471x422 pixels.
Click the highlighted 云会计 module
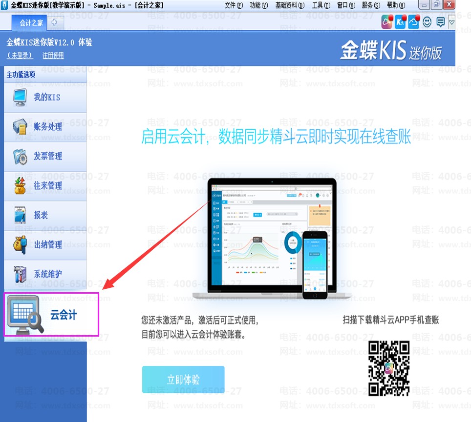[x=51, y=314]
